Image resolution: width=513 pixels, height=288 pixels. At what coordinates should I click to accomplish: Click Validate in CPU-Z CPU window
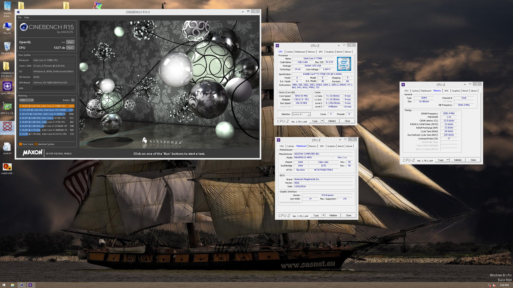click(332, 121)
